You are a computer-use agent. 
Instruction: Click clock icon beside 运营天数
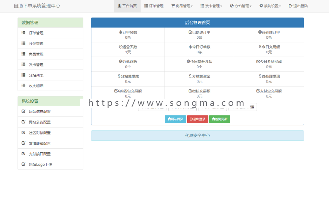pos(121,47)
